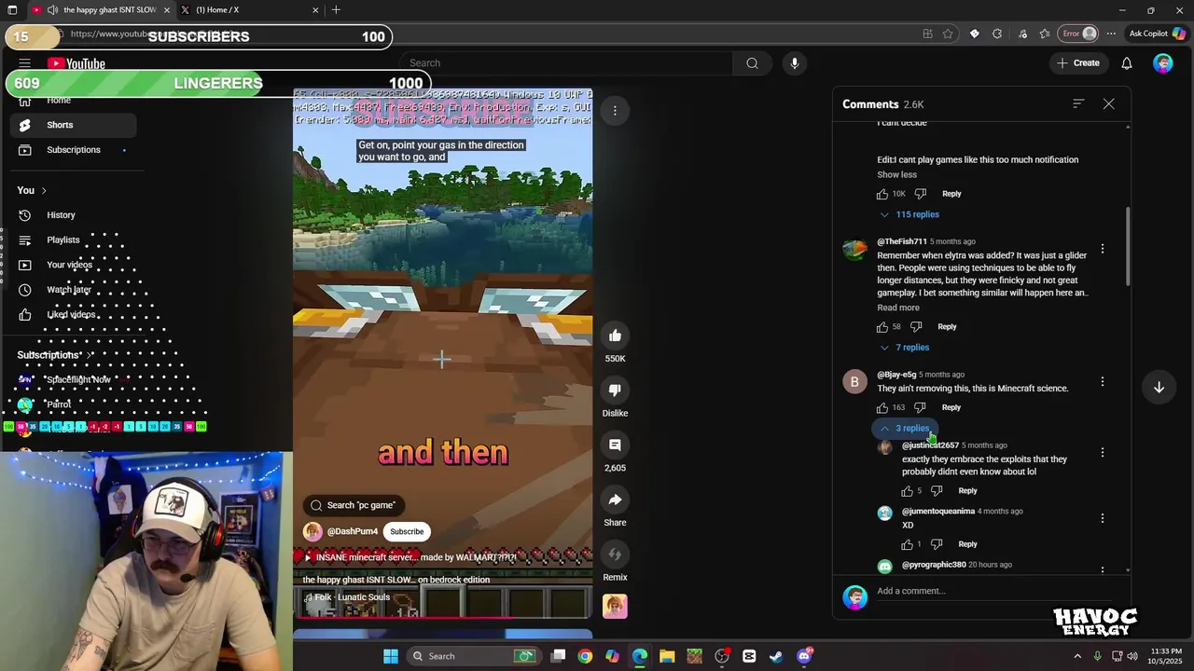Like the Short with 550K likes

[615, 335]
